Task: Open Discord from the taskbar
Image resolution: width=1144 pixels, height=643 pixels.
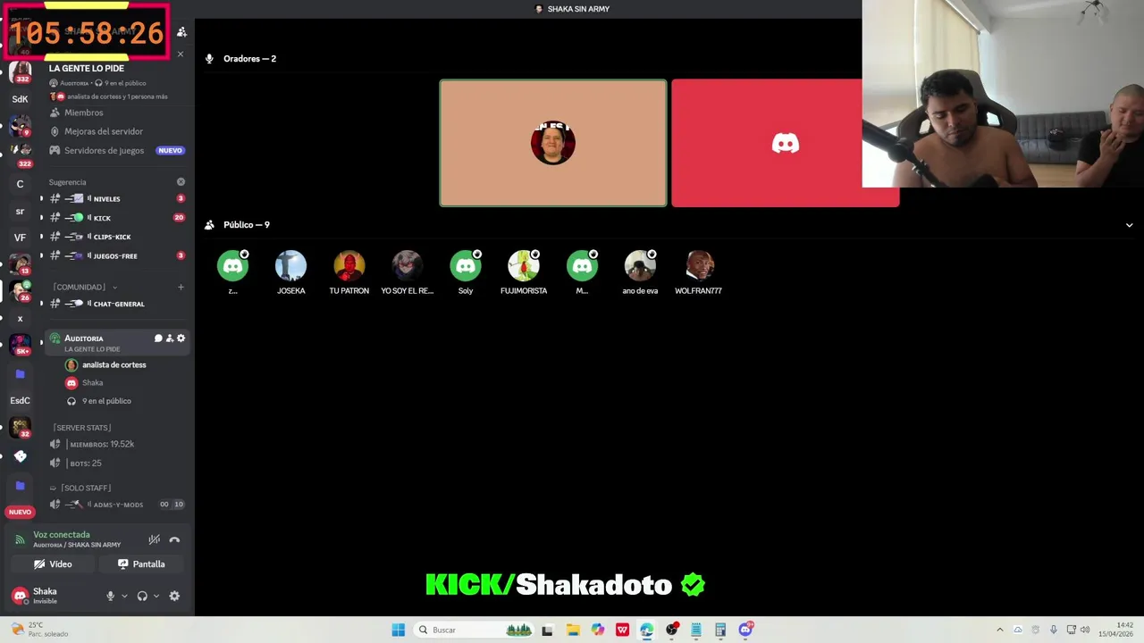Action: 745,630
